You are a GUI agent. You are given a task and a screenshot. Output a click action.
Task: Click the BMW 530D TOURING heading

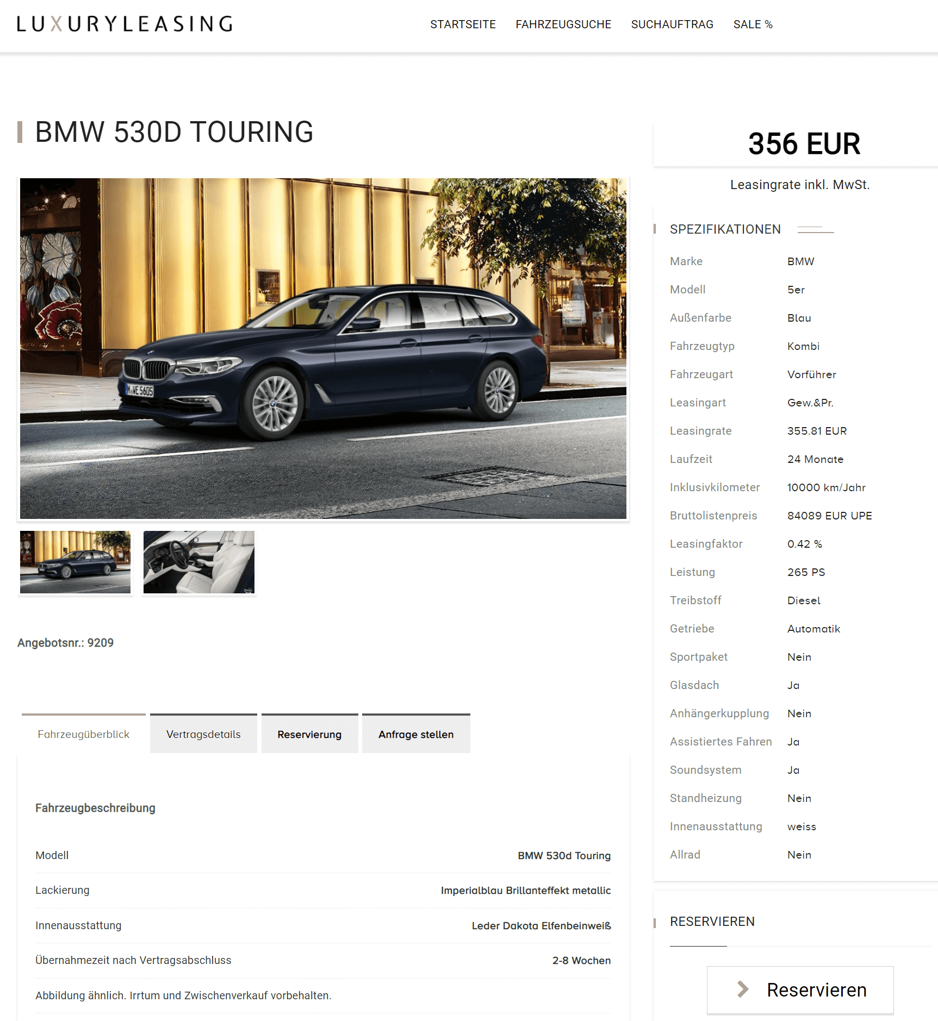pyautogui.click(x=174, y=132)
